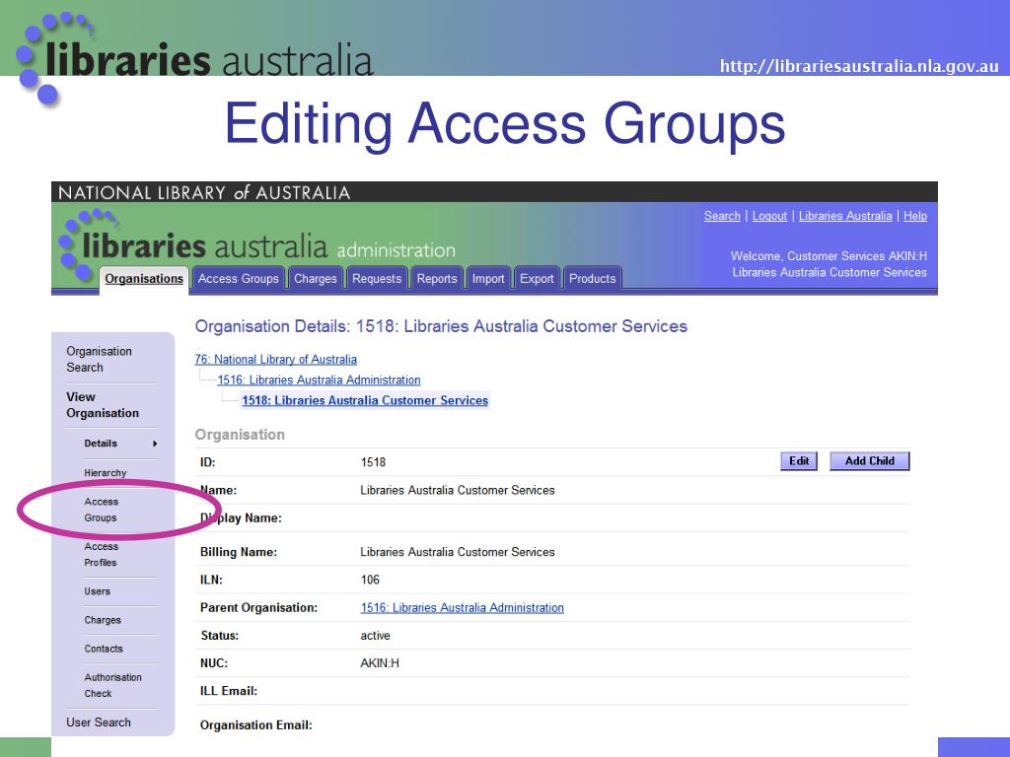Click the Organisation Details page heading
This screenshot has width=1010, height=757.
click(441, 326)
